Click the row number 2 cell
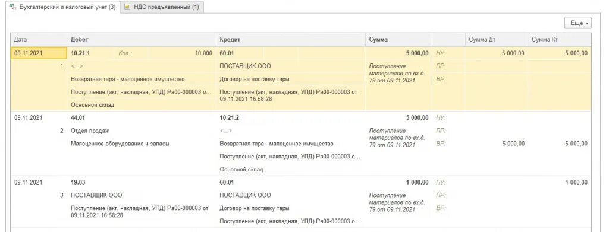The image size is (609, 232). 62,131
